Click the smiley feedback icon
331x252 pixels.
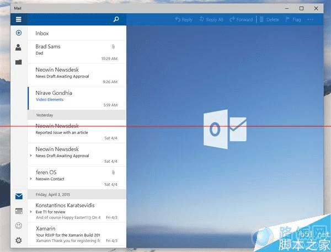click(19, 226)
